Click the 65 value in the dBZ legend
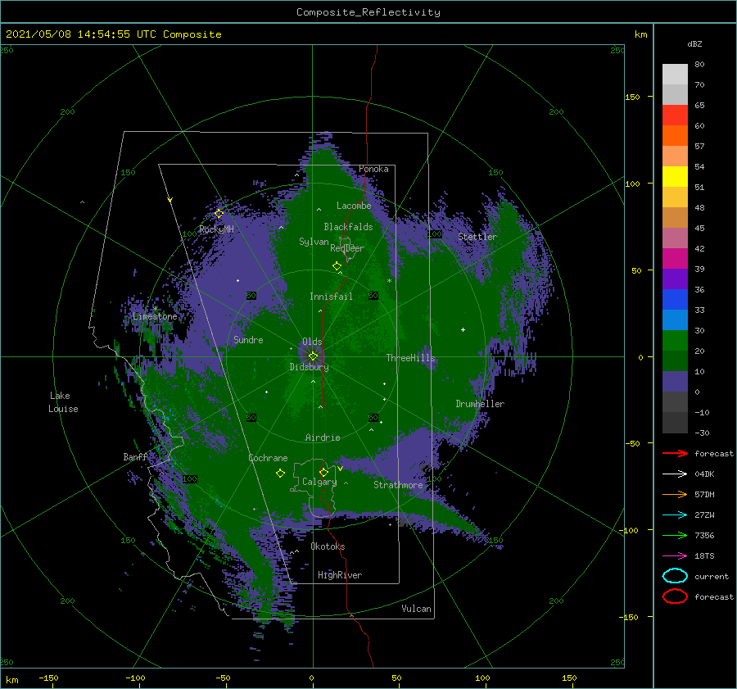The width and height of the screenshot is (737, 689). pos(699,106)
